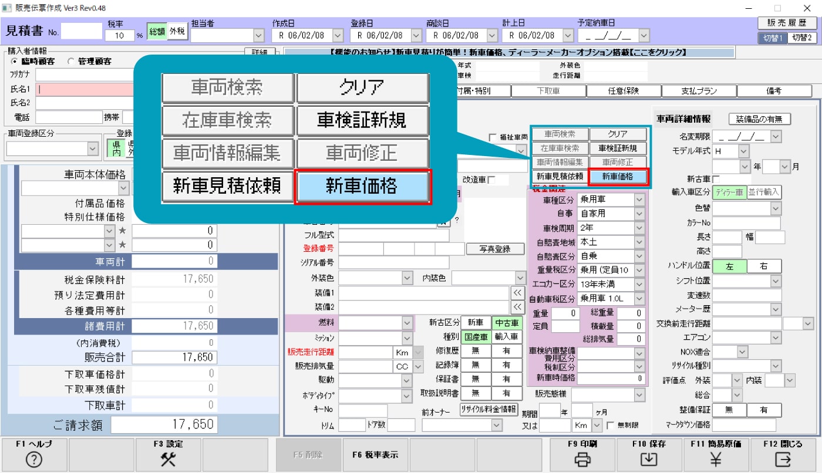Image resolution: width=822 pixels, height=473 pixels.
Task: Click the 切替2 switch button
Action: coord(801,38)
